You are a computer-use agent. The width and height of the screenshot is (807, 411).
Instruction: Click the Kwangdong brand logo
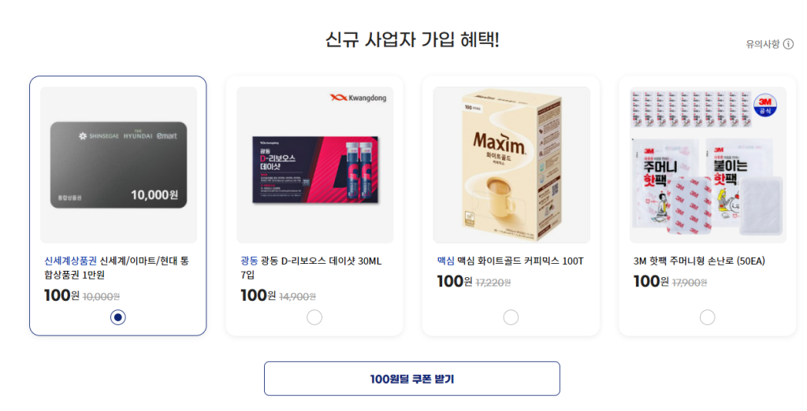pos(359,98)
